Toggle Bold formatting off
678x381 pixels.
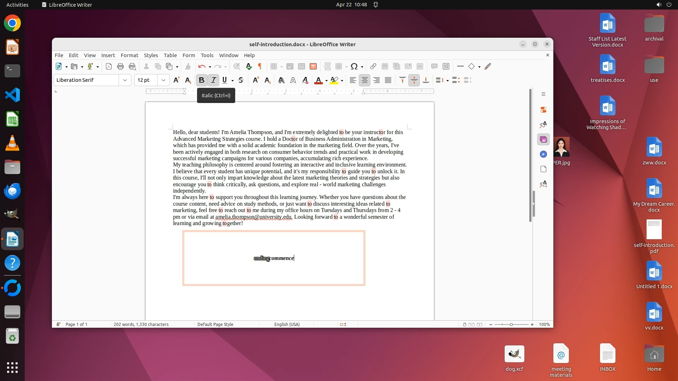pos(202,80)
